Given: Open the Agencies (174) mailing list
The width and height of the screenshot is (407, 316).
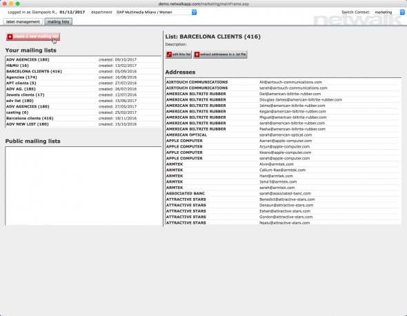Looking at the screenshot, I should point(21,77).
